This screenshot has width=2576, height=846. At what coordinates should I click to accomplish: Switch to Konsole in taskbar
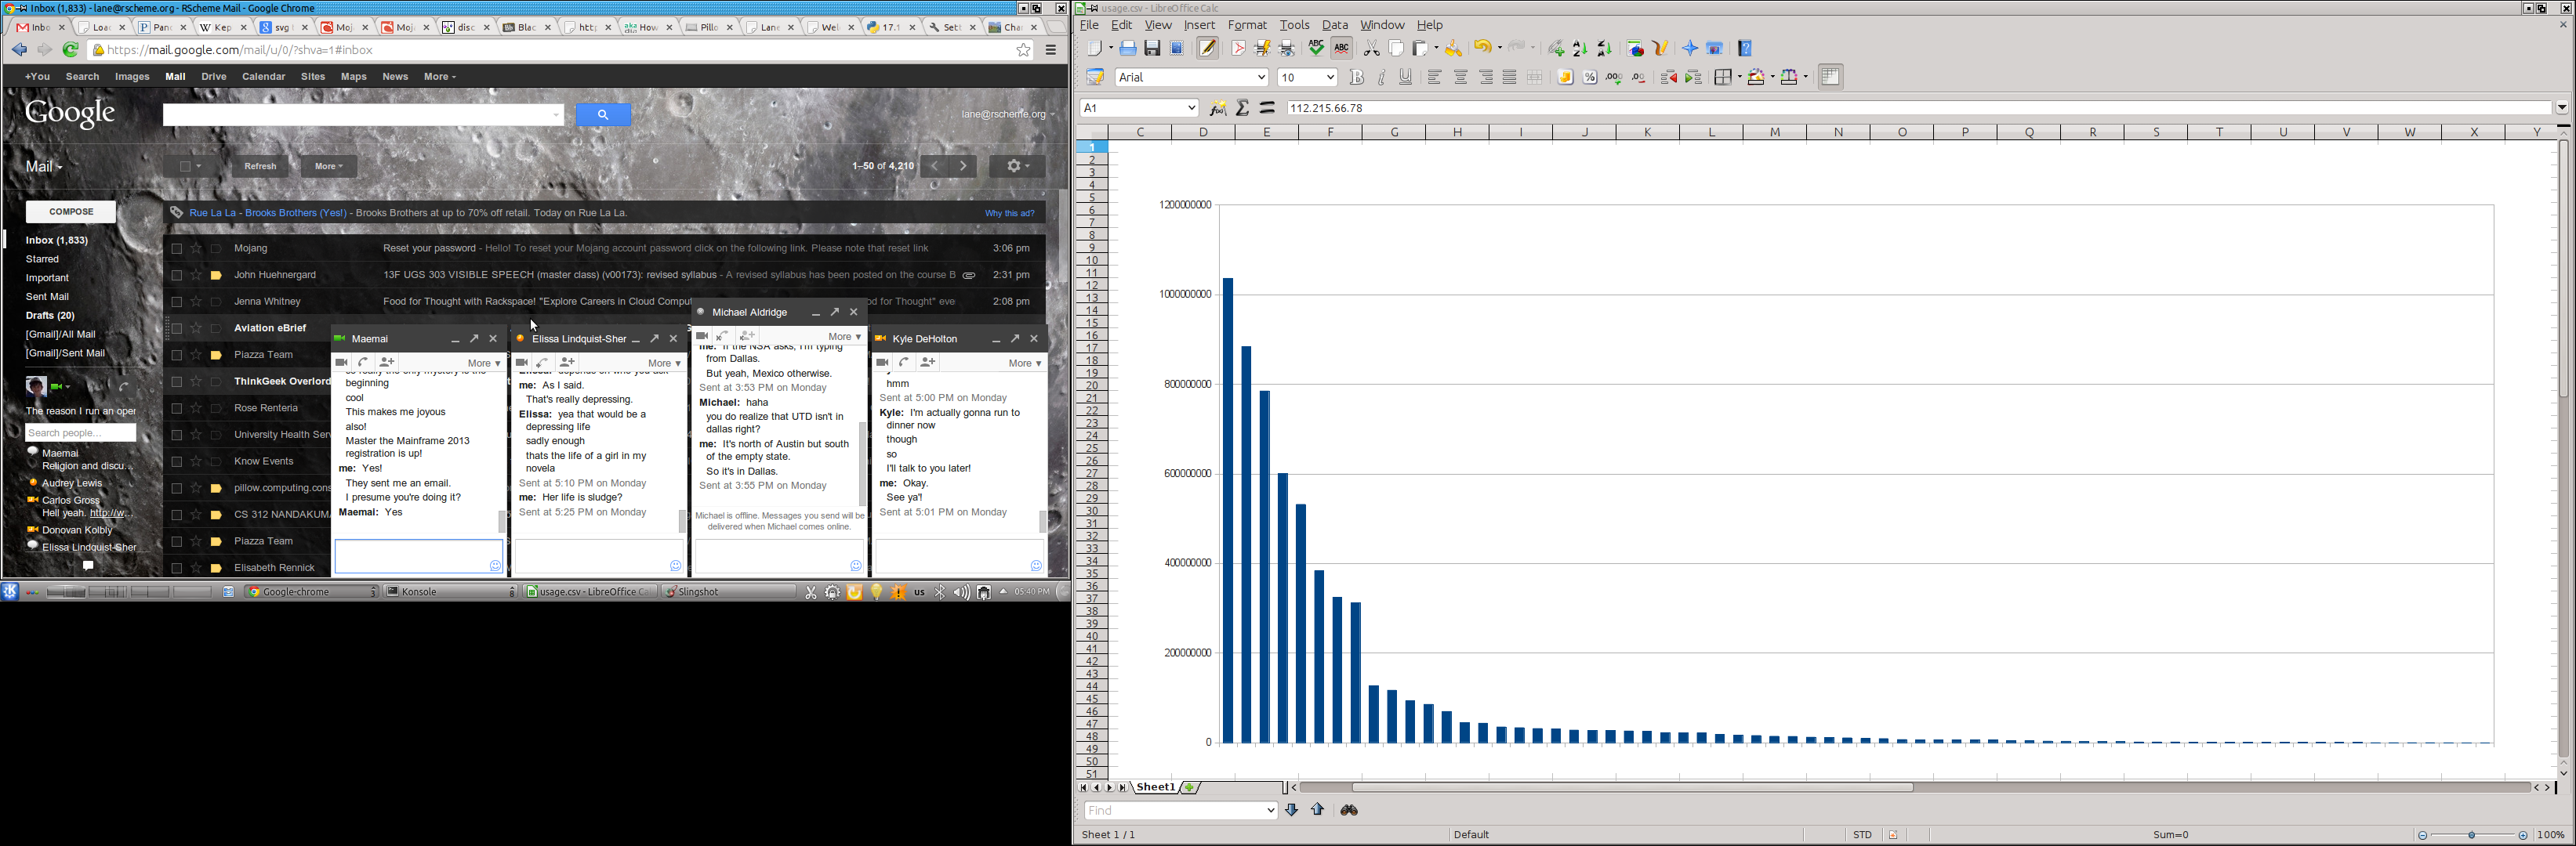coord(451,592)
